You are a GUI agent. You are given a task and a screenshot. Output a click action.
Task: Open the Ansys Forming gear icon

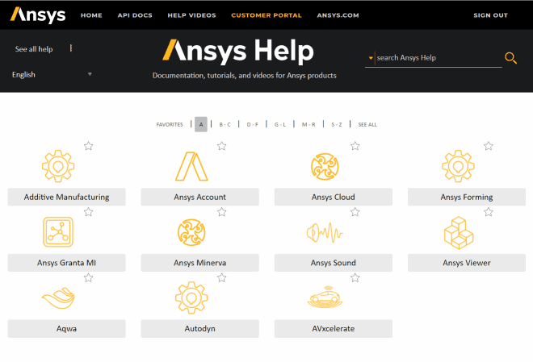click(x=458, y=166)
